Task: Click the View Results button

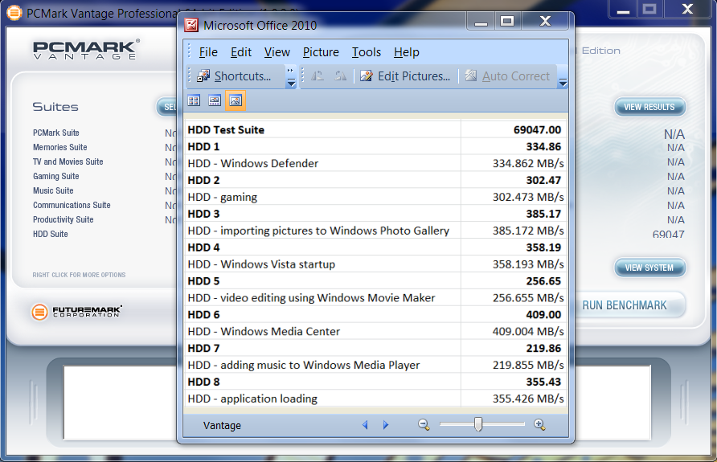Action: coord(649,107)
